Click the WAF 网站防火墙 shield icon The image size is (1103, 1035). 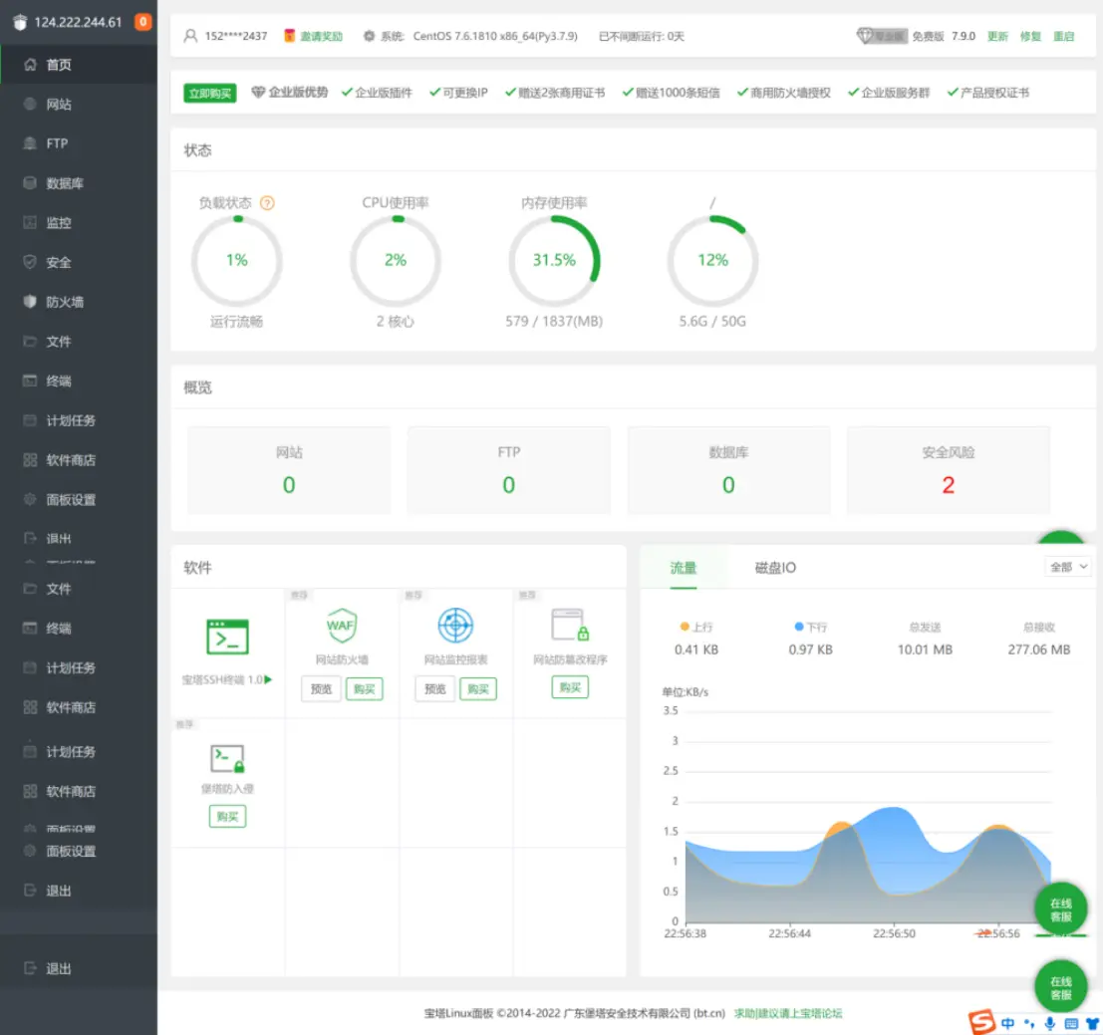[342, 626]
